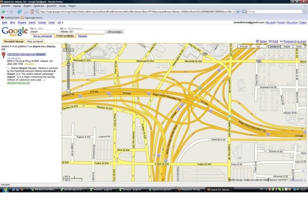Expand the Google 'več' services dropdown
Viewport: 308px width, 211px height.
point(60,23)
